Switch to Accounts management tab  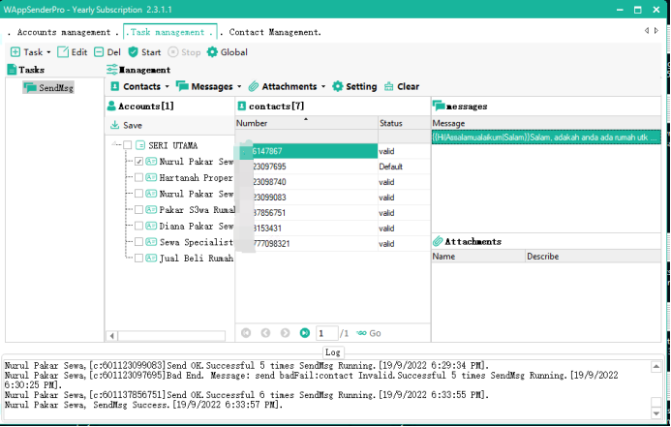coord(64,32)
